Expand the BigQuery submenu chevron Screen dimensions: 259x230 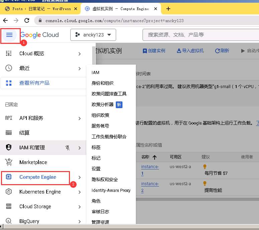(80, 222)
